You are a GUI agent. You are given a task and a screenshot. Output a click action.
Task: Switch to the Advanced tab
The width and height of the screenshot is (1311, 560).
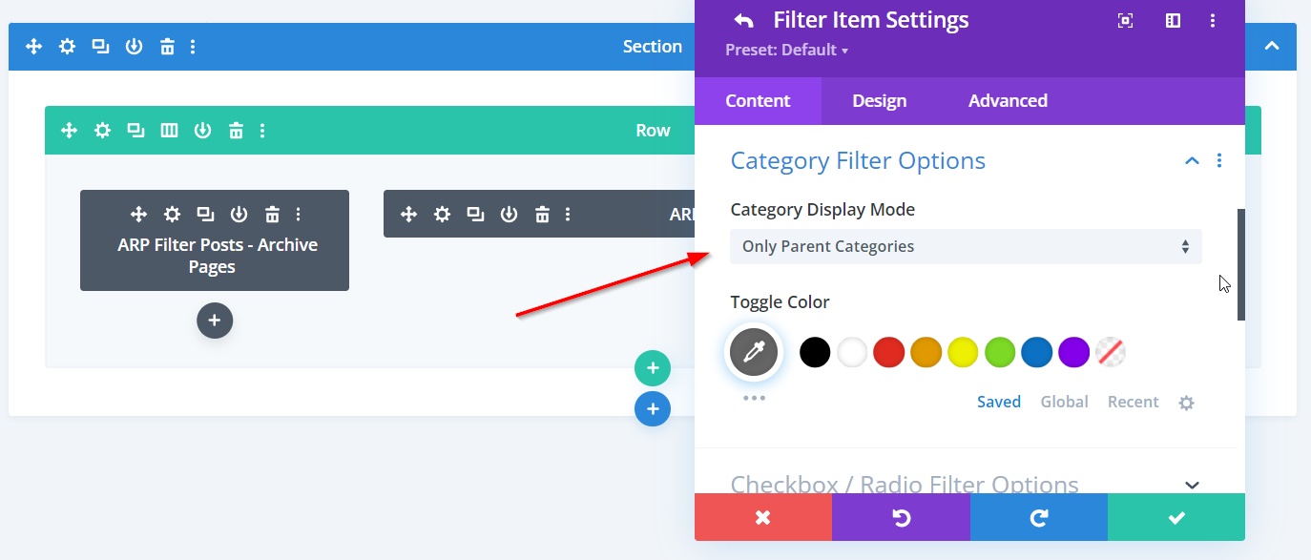click(x=1008, y=101)
